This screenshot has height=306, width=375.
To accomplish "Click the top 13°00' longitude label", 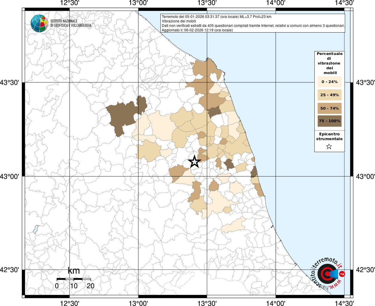I will tap(138, 3).
